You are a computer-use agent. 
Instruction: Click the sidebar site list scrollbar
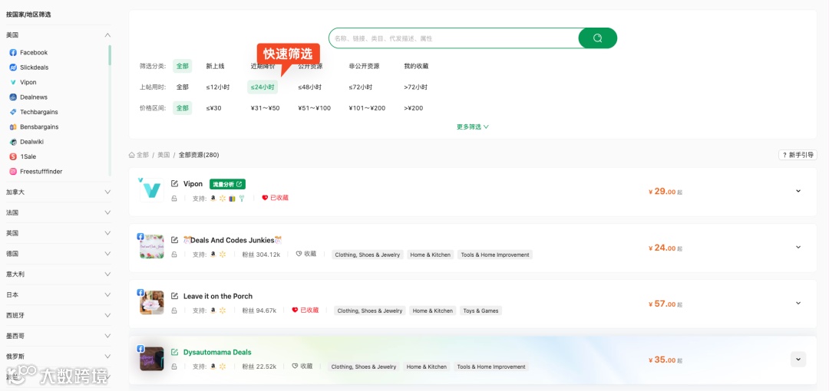tap(110, 55)
